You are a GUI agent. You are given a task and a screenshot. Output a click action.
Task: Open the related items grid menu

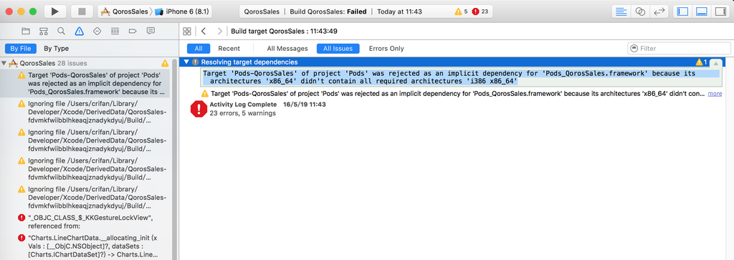tap(187, 32)
